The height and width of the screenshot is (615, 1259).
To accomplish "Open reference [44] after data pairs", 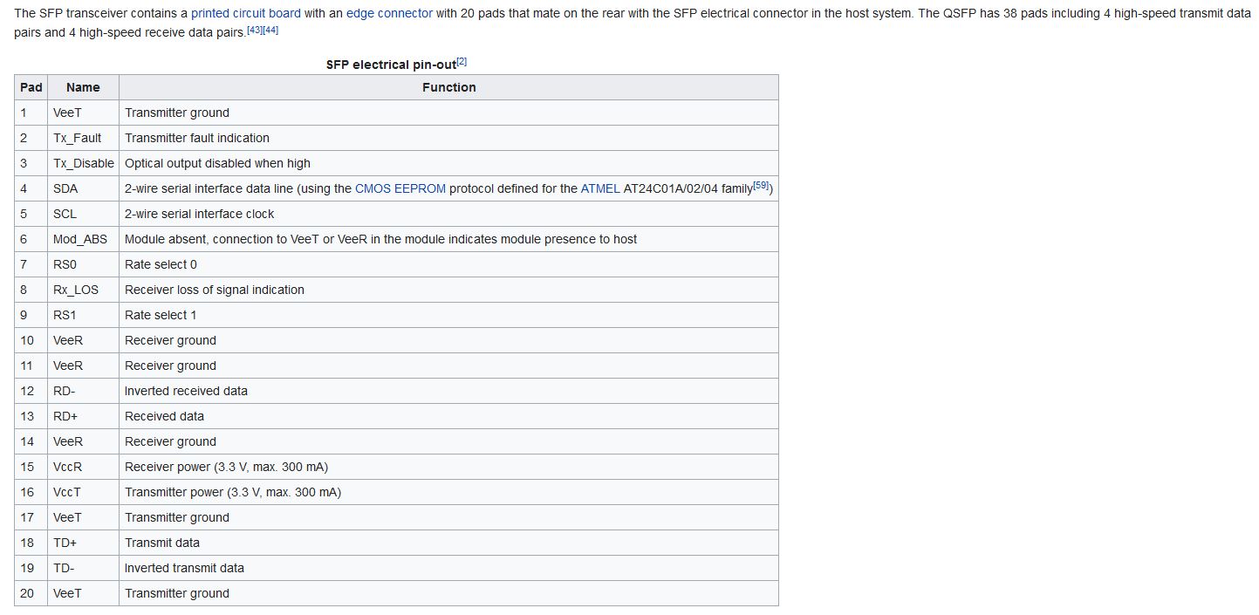I will 270,31.
